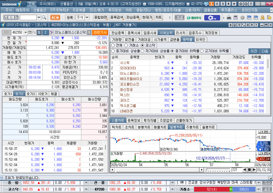Click the home icon in title bar

tap(241, 4)
